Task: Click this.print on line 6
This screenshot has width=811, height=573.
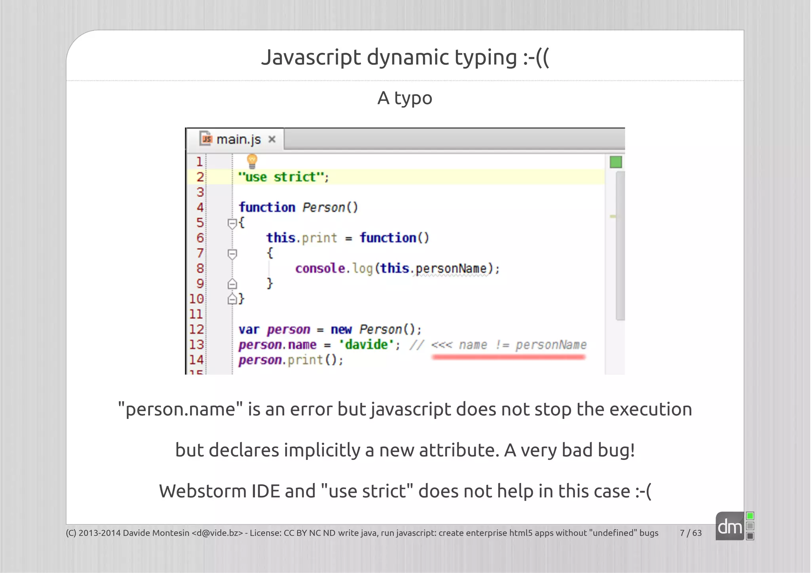Action: point(301,238)
